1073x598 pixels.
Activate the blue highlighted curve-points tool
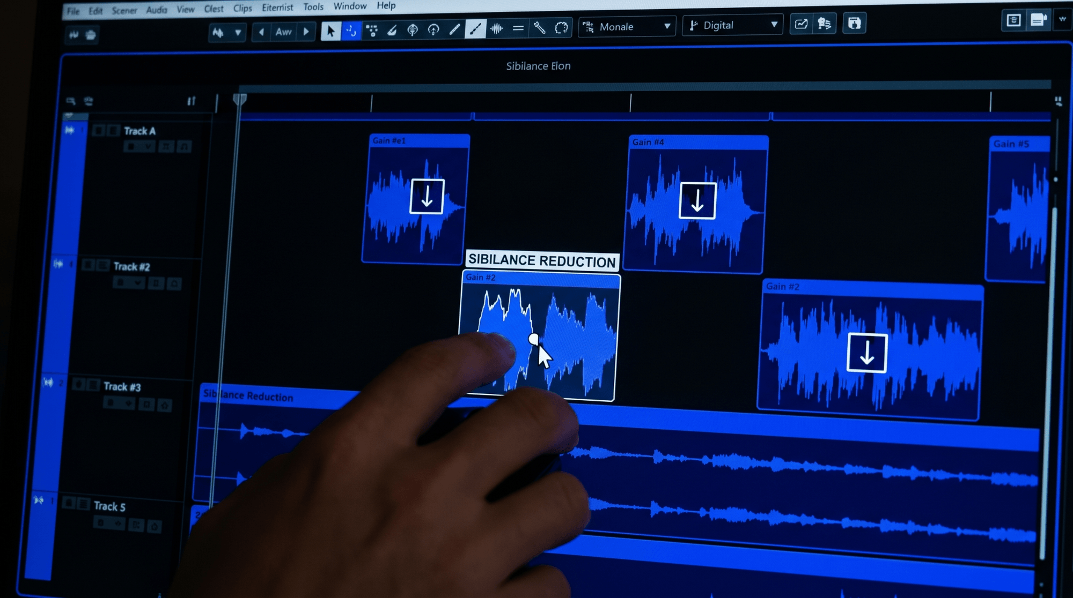click(351, 31)
